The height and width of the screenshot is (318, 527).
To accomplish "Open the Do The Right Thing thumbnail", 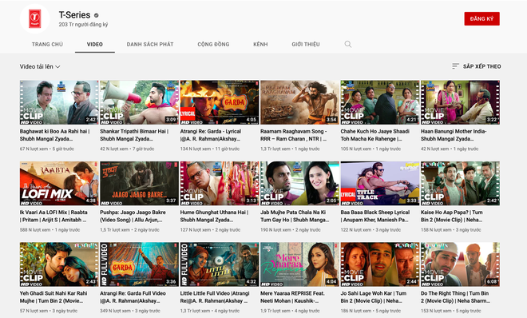I will click(x=460, y=264).
